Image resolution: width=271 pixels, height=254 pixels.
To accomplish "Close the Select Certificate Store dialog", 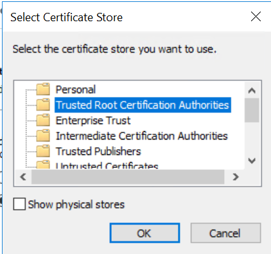I will [256, 17].
